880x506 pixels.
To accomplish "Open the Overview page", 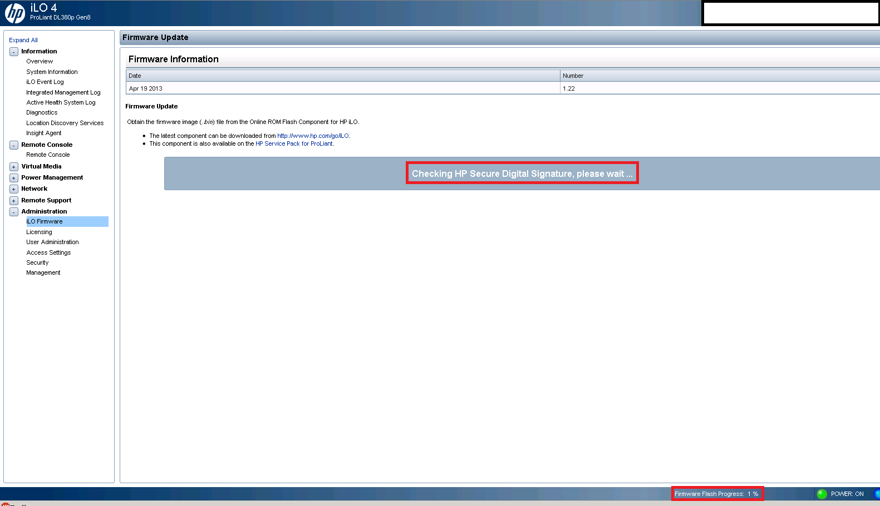I will [40, 61].
